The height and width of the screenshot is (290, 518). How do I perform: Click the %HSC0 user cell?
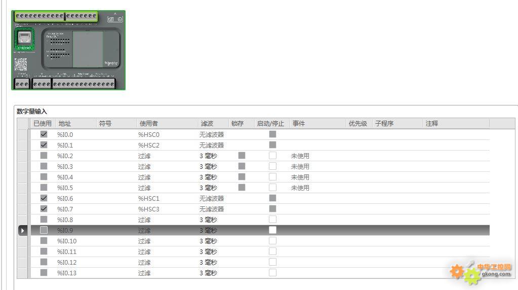click(x=167, y=134)
